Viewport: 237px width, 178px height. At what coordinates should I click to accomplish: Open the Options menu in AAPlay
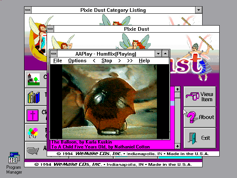click(x=77, y=61)
